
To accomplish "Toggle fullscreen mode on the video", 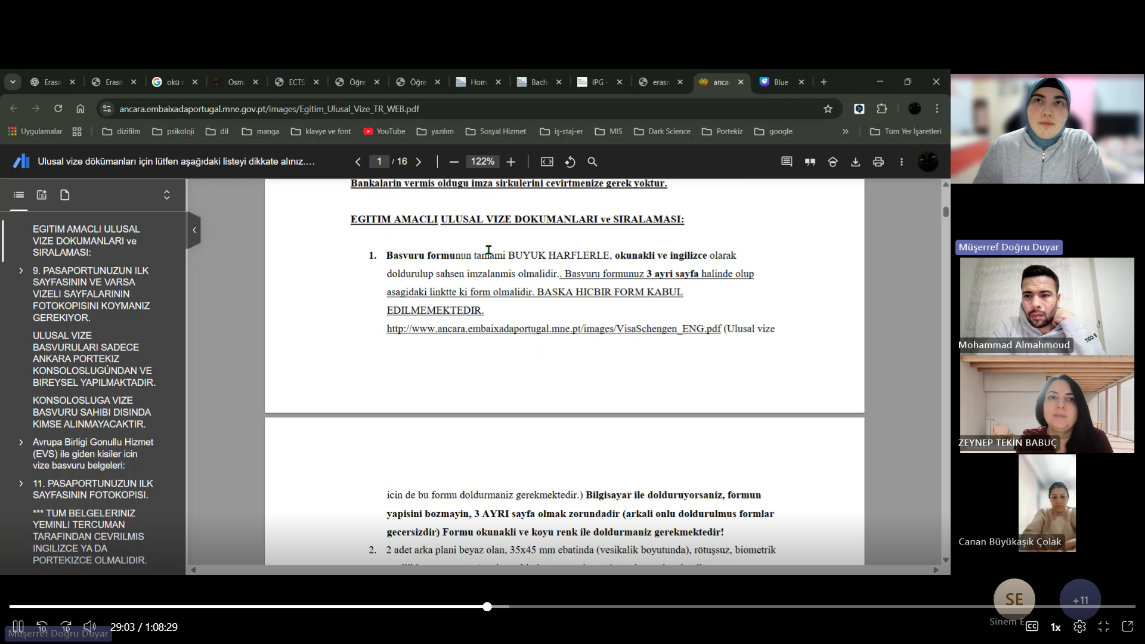I will coord(1103,626).
